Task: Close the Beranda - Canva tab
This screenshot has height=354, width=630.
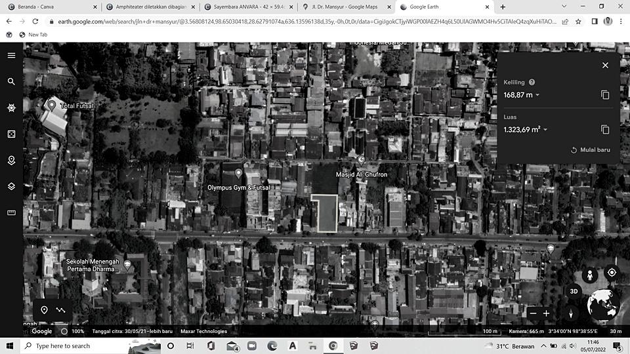Action: (x=94, y=7)
